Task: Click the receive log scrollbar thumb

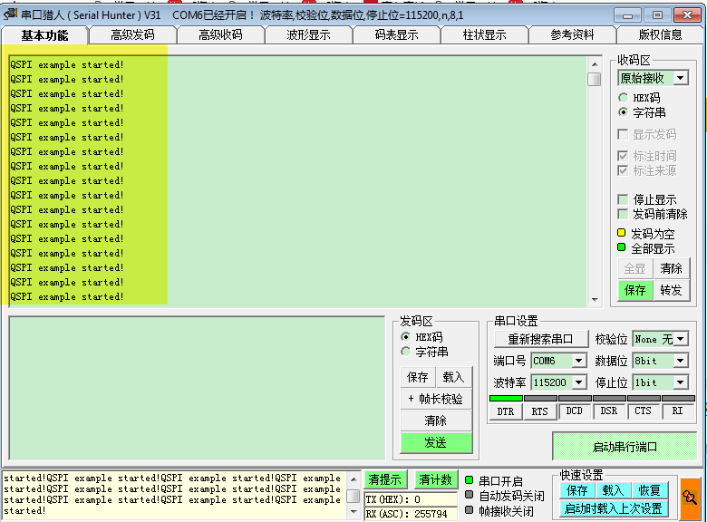Action: click(595, 79)
